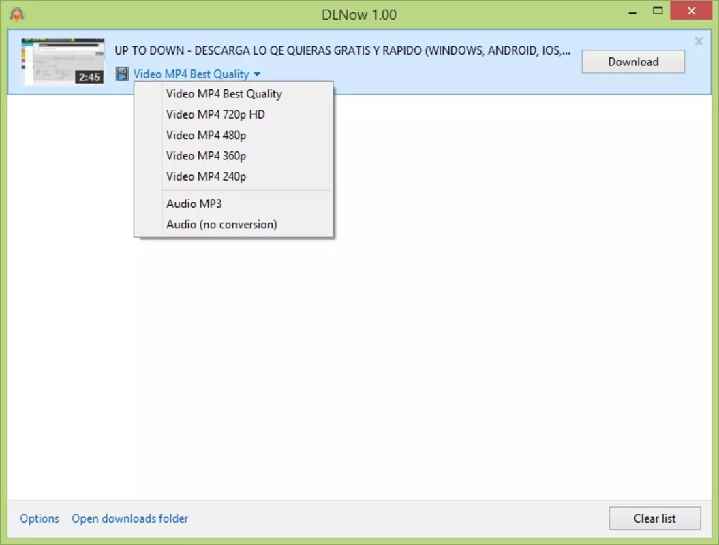Remove the video item with its X
Image resolution: width=719 pixels, height=545 pixels.
(x=699, y=42)
